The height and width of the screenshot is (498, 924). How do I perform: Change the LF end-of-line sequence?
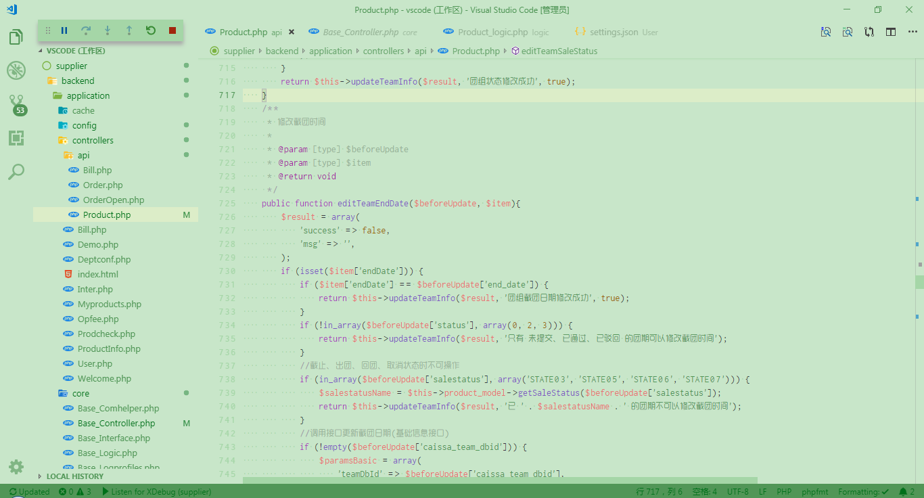[763, 491]
